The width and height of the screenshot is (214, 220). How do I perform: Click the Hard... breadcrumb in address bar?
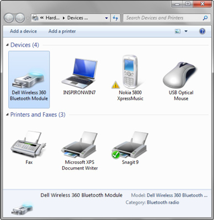click(52, 18)
